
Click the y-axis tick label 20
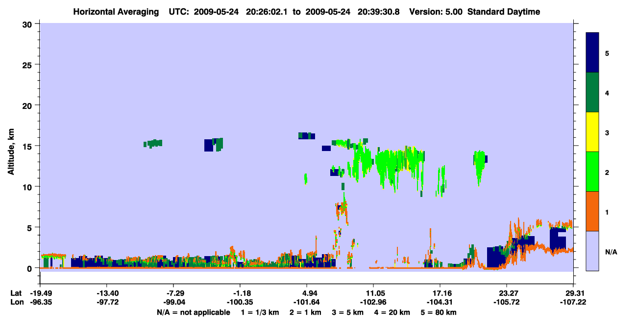[28, 105]
